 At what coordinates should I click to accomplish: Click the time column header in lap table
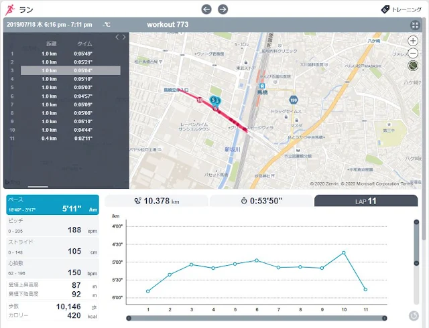pos(84,44)
